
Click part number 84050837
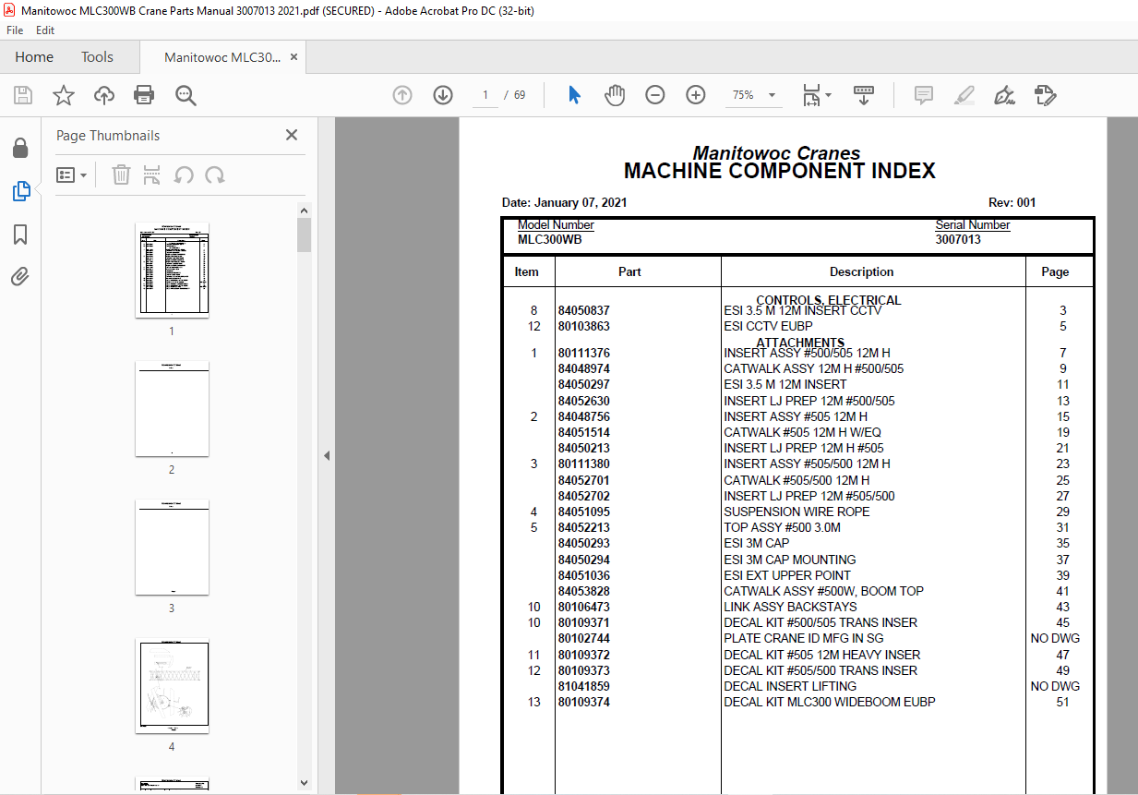pyautogui.click(x=583, y=310)
